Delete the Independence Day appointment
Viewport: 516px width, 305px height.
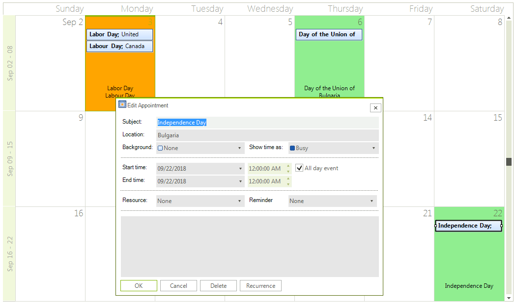pos(218,285)
